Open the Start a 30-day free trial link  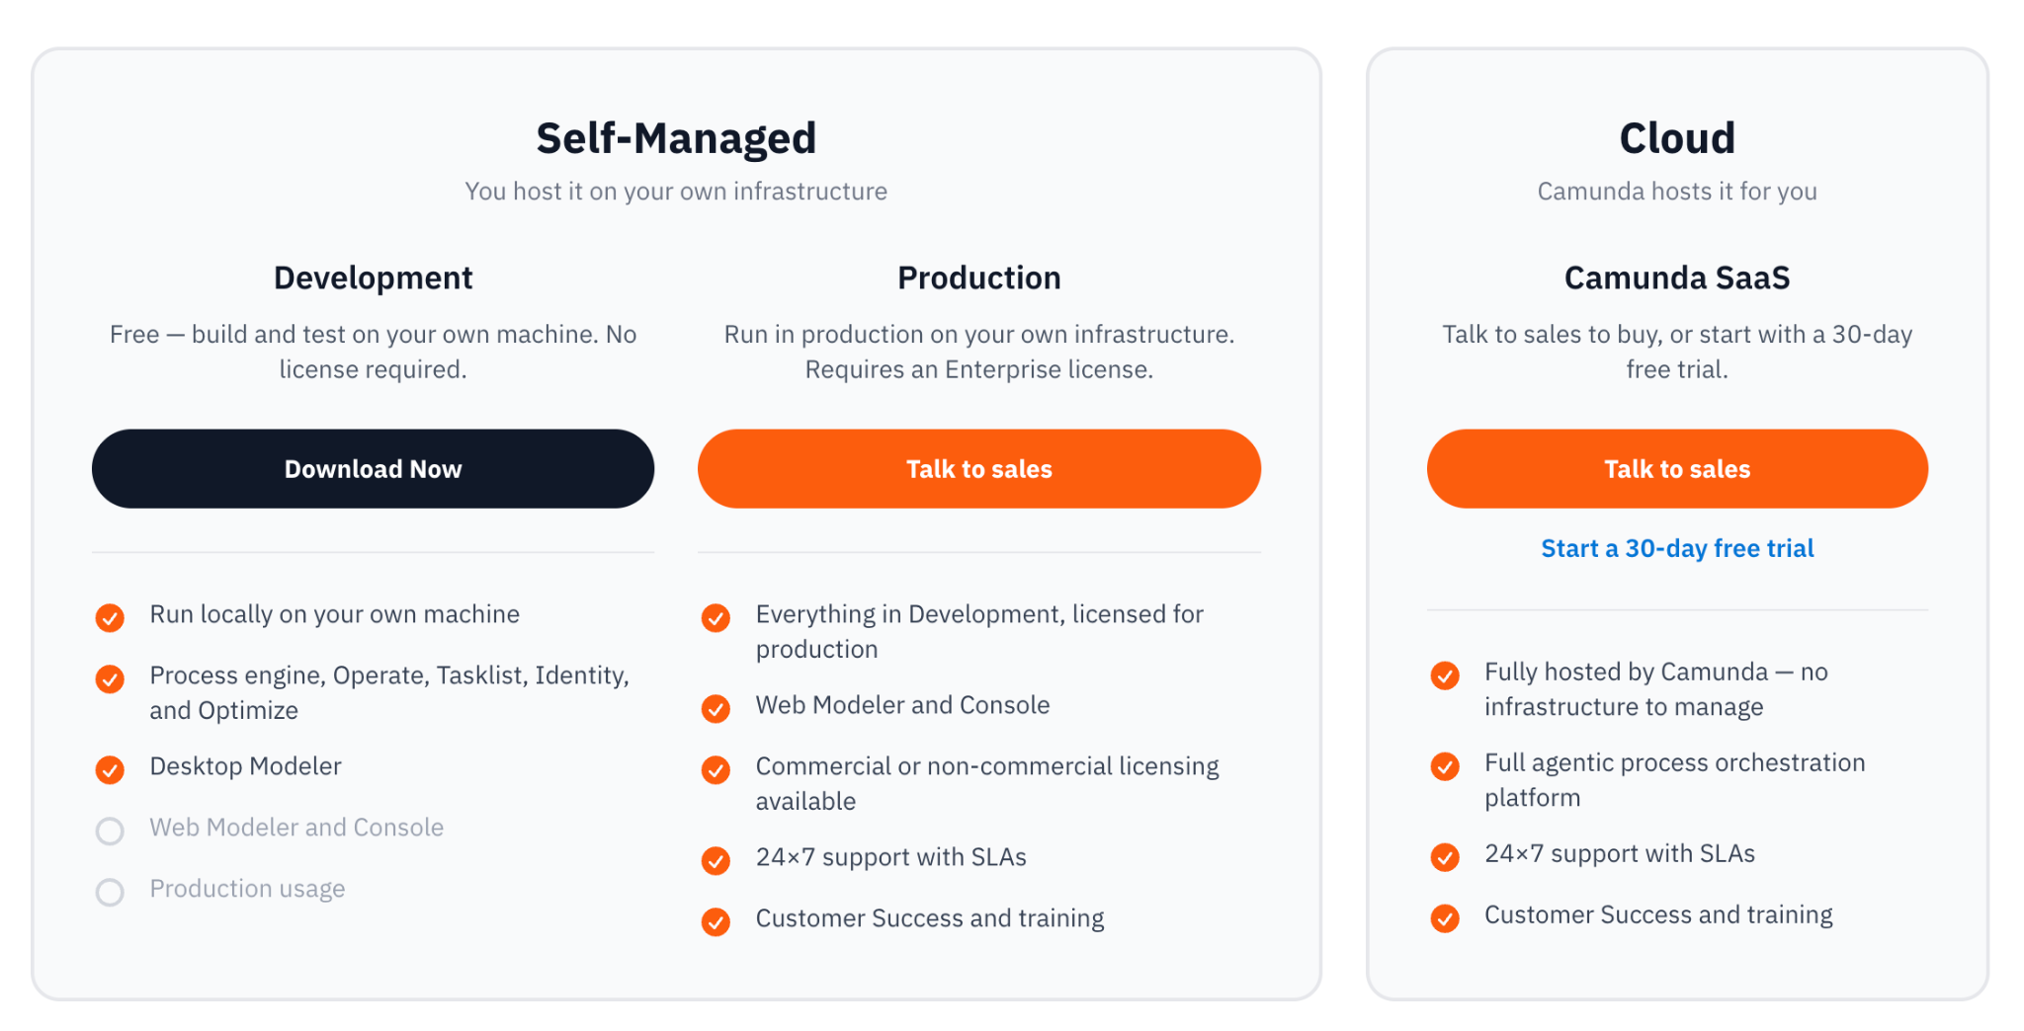(1677, 548)
